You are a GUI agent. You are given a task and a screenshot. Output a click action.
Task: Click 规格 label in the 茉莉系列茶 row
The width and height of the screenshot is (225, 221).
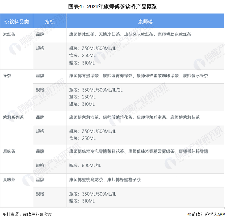pyautogui.click(x=40, y=131)
